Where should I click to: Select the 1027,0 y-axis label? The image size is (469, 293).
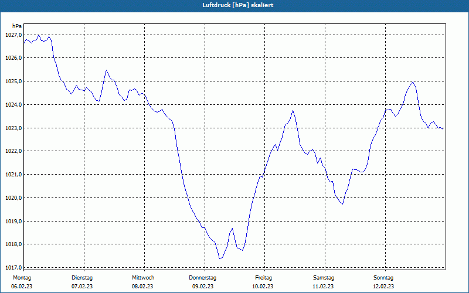[x=13, y=35]
